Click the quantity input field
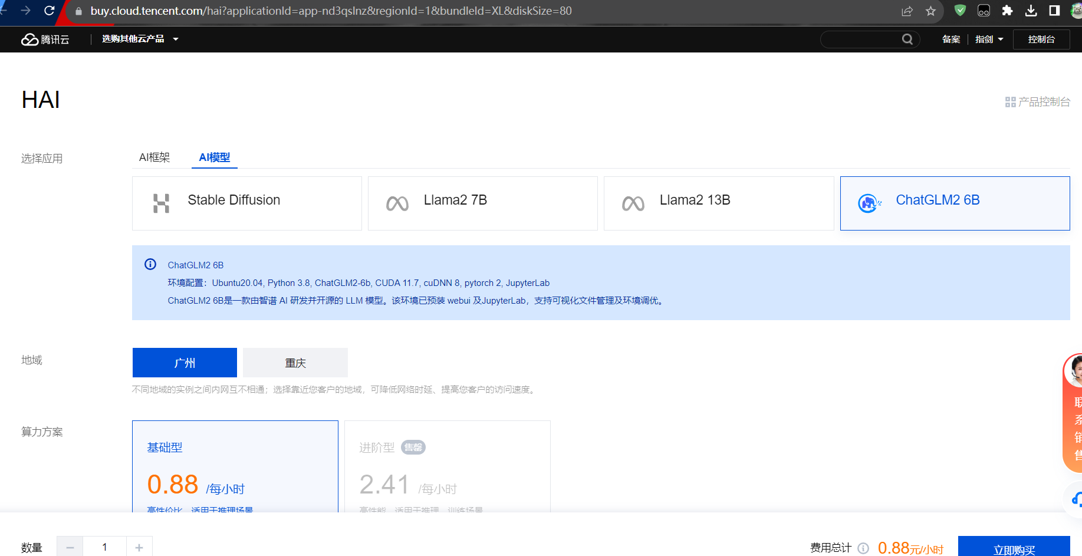This screenshot has height=556, width=1082. click(104, 547)
